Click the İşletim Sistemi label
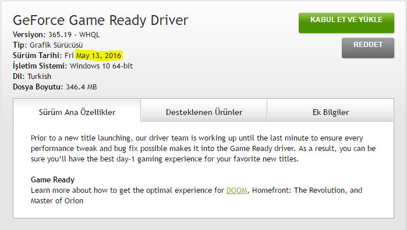Viewport: 407px width, 230px height. pos(40,66)
